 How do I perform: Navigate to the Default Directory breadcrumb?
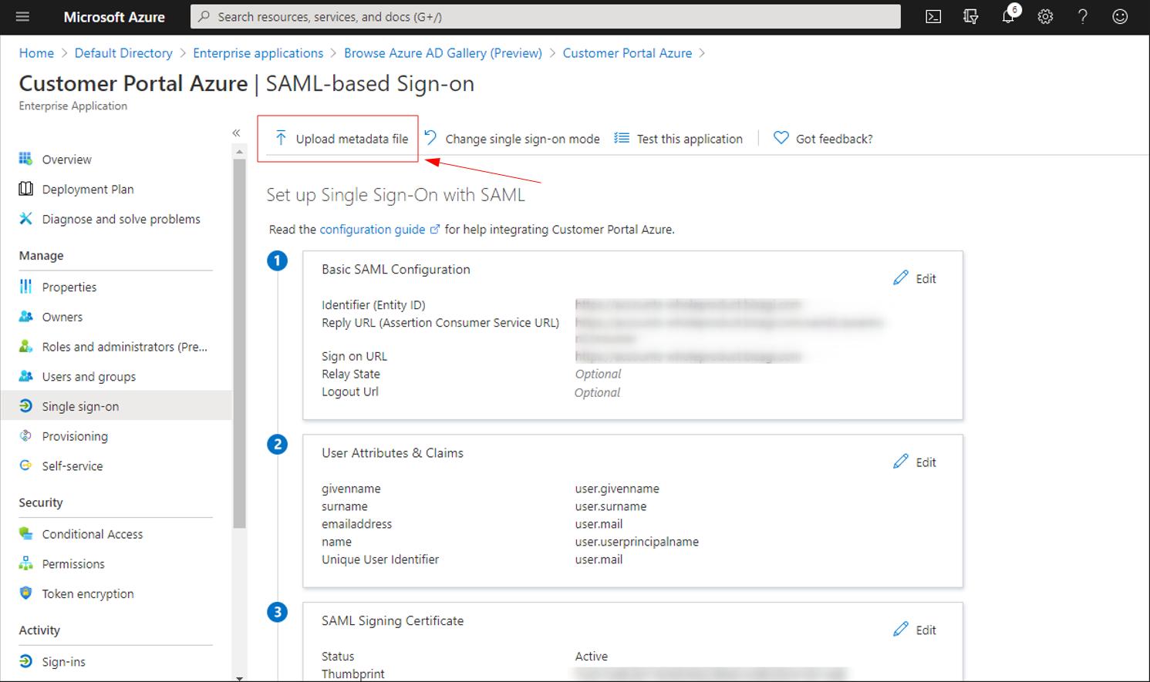[x=123, y=53]
